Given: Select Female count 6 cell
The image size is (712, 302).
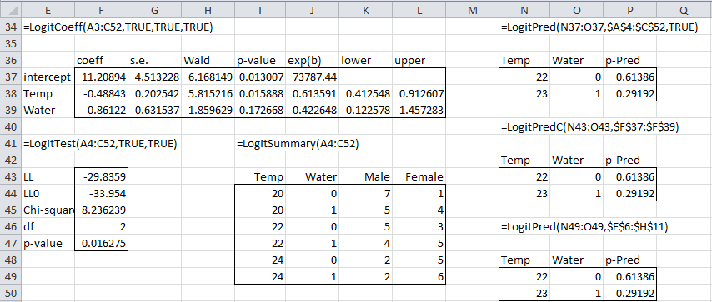Looking at the screenshot, I should click(x=419, y=276).
